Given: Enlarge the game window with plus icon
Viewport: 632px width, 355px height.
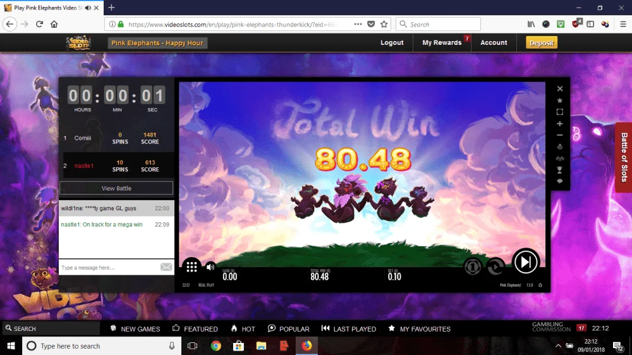Looking at the screenshot, I should click(x=560, y=124).
